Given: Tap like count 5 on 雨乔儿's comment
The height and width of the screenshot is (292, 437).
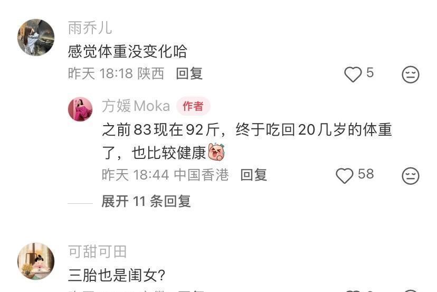Looking at the screenshot, I should tap(369, 73).
